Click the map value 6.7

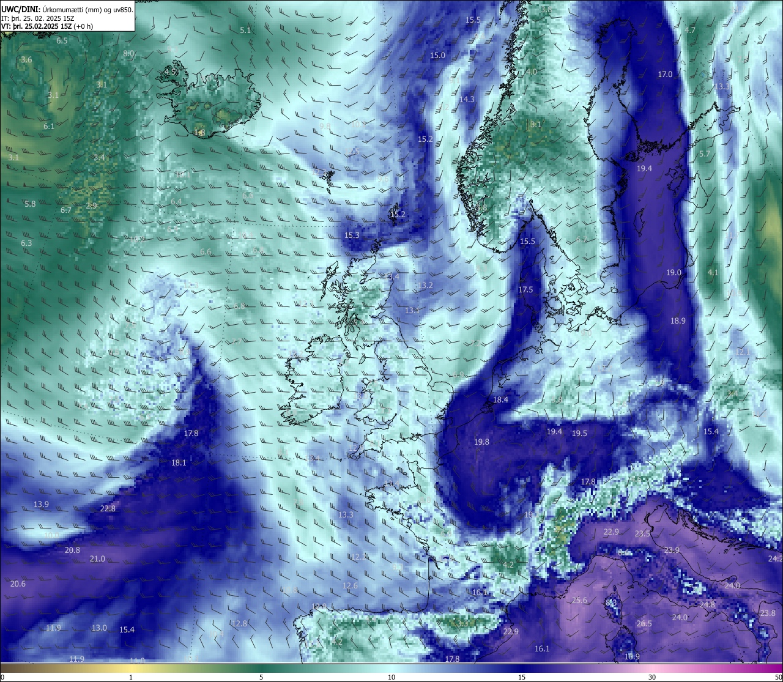(x=66, y=210)
